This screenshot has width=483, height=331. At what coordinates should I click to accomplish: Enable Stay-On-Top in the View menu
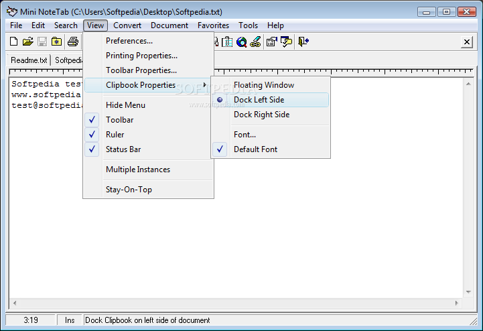[x=148, y=190]
